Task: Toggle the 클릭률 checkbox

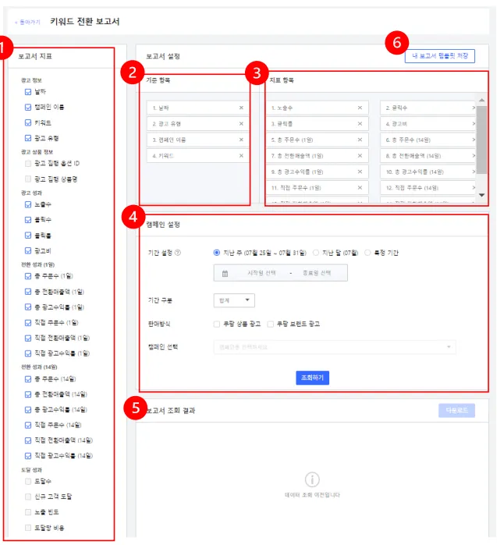Action: pos(28,235)
